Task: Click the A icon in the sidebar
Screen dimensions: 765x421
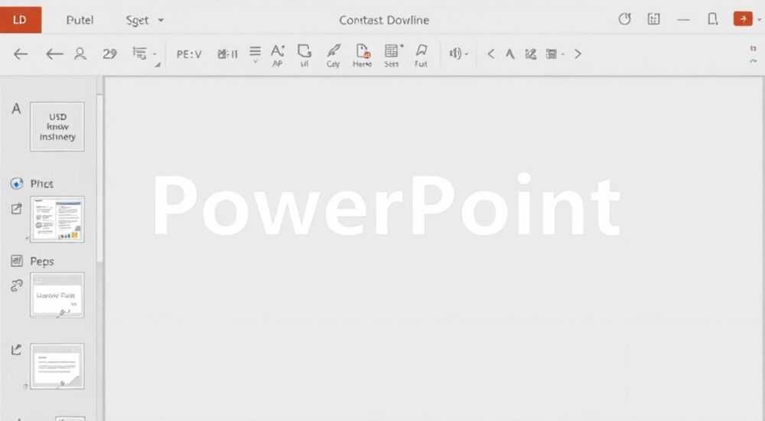Action: [x=16, y=108]
